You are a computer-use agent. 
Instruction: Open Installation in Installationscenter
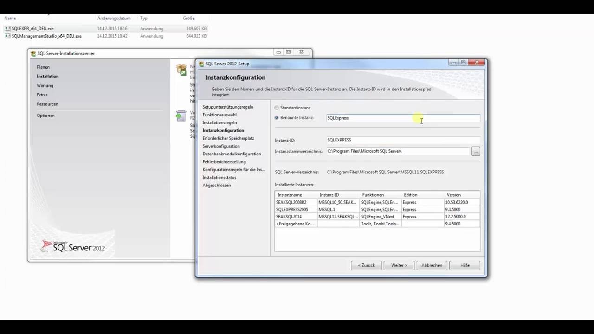coord(47,77)
